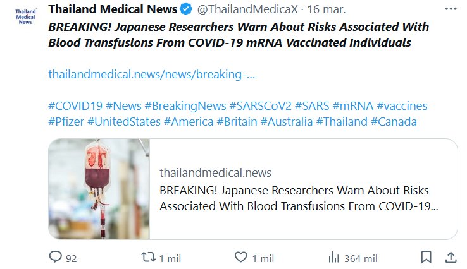This screenshot has width=467, height=269.
Task: Open Thailand Medical News profile avatar
Action: tap(26, 16)
